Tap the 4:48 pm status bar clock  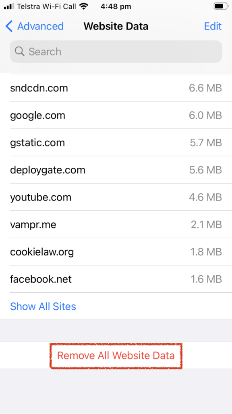(x=116, y=6)
